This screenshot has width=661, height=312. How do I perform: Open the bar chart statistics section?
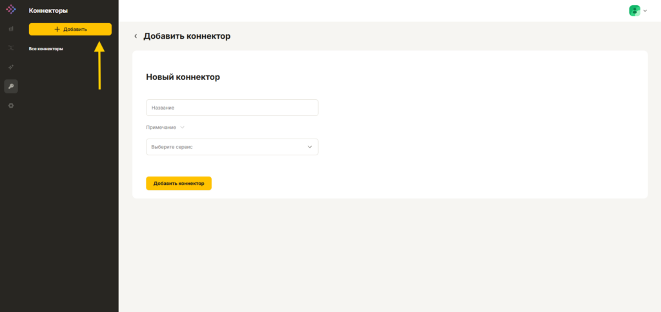(11, 29)
